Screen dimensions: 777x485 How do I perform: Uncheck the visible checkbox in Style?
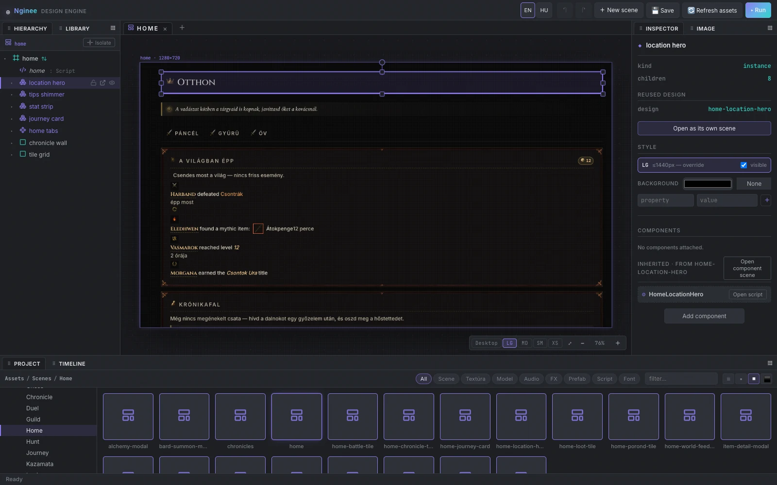743,165
